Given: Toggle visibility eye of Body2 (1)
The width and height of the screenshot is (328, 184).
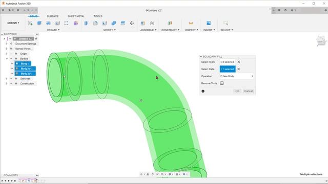Looking at the screenshot, I should pyautogui.click(x=12, y=68).
